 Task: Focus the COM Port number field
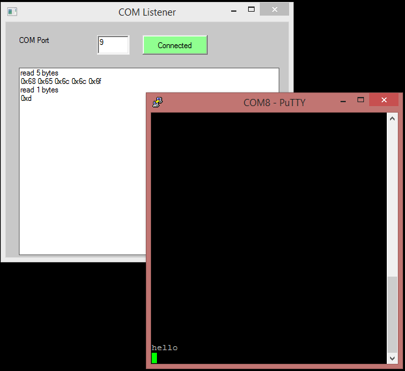tap(113, 45)
